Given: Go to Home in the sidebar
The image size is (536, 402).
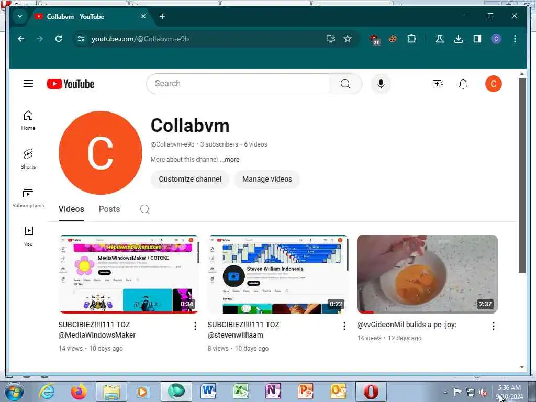Looking at the screenshot, I should 28,120.
